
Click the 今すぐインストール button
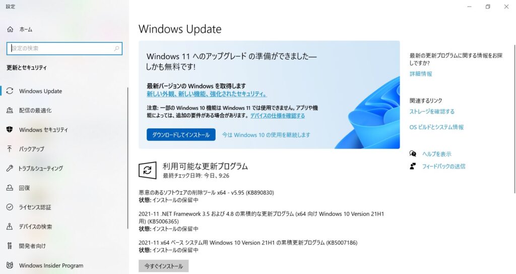tap(164, 266)
